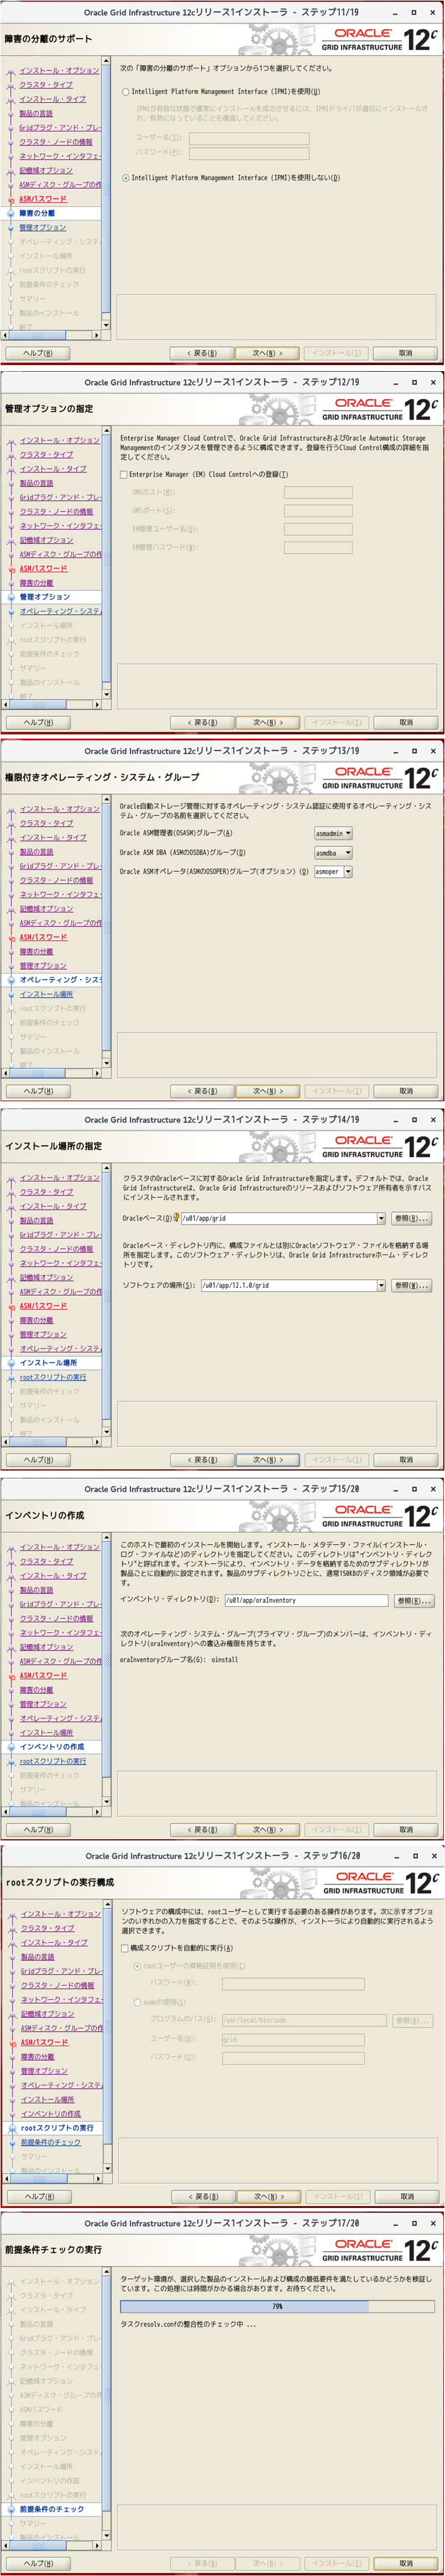
Task: Click 参照 button in step 15/20 window
Action: 413,1600
